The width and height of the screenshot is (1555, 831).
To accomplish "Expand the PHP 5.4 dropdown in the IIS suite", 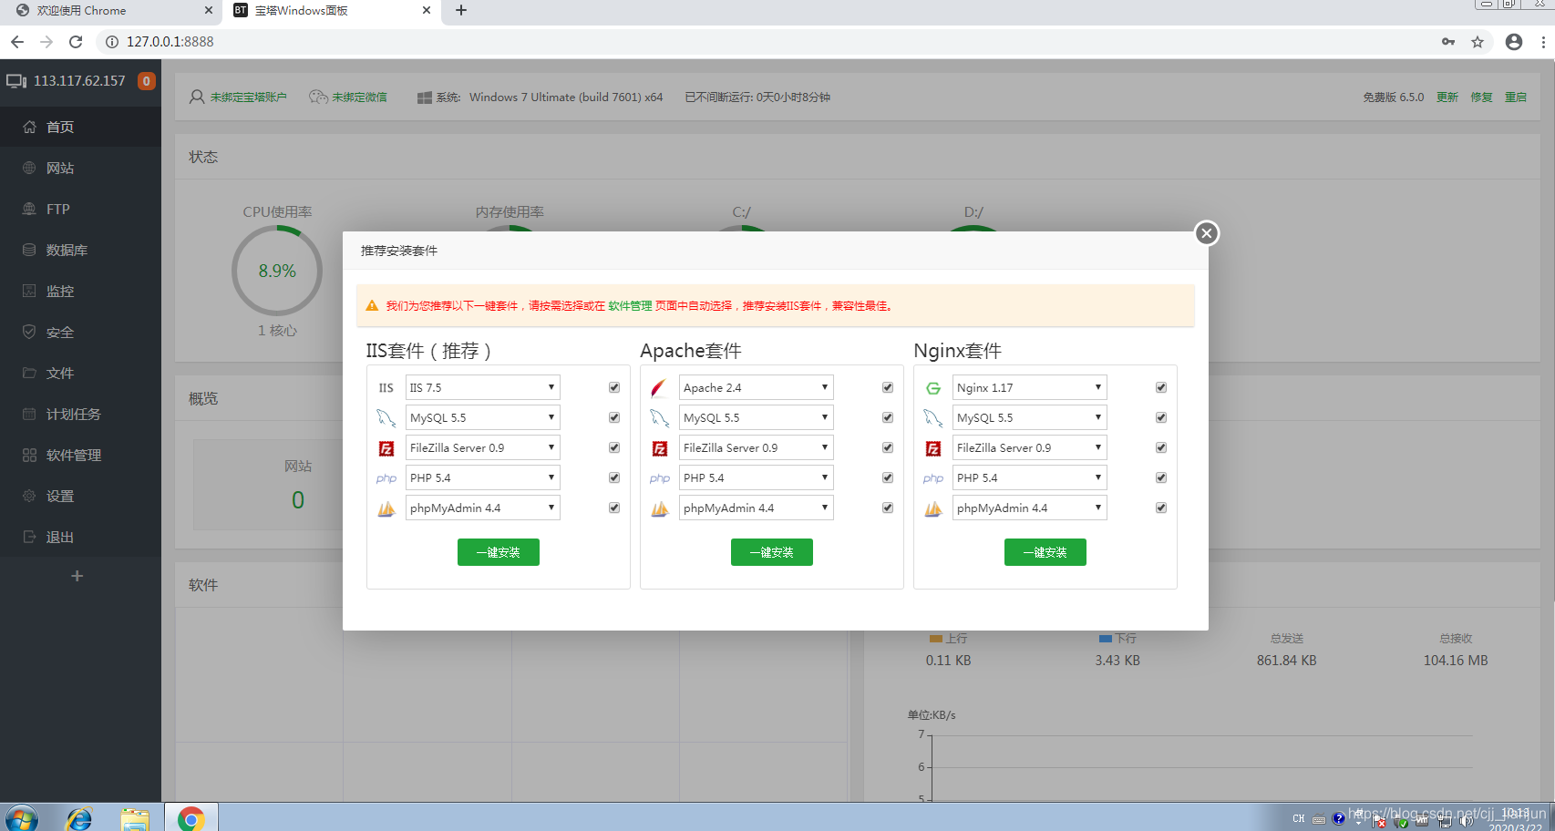I will point(483,477).
